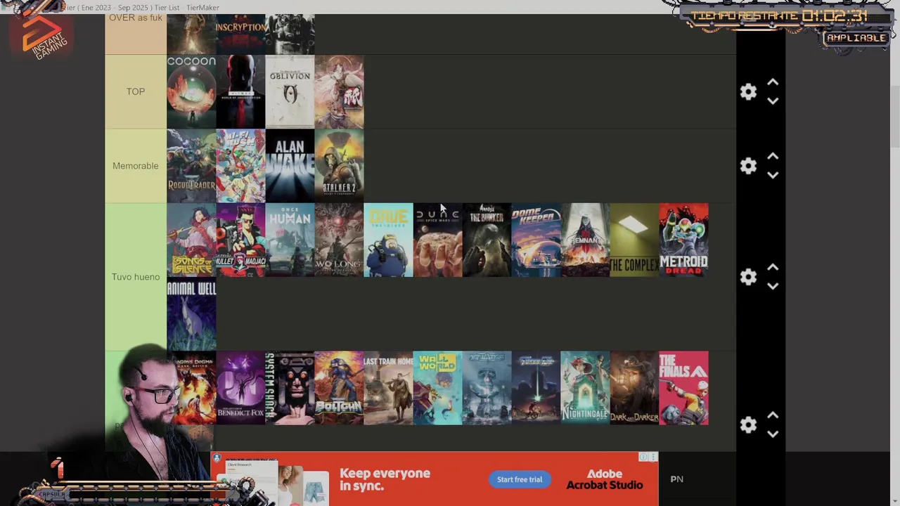Click up arrow of the tier below Tuvo hueno

pyautogui.click(x=773, y=416)
